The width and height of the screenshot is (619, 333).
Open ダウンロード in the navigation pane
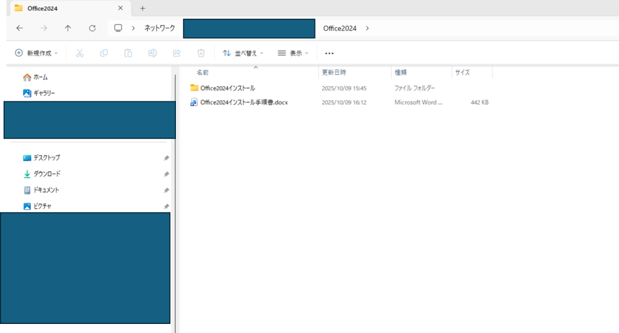pos(47,174)
